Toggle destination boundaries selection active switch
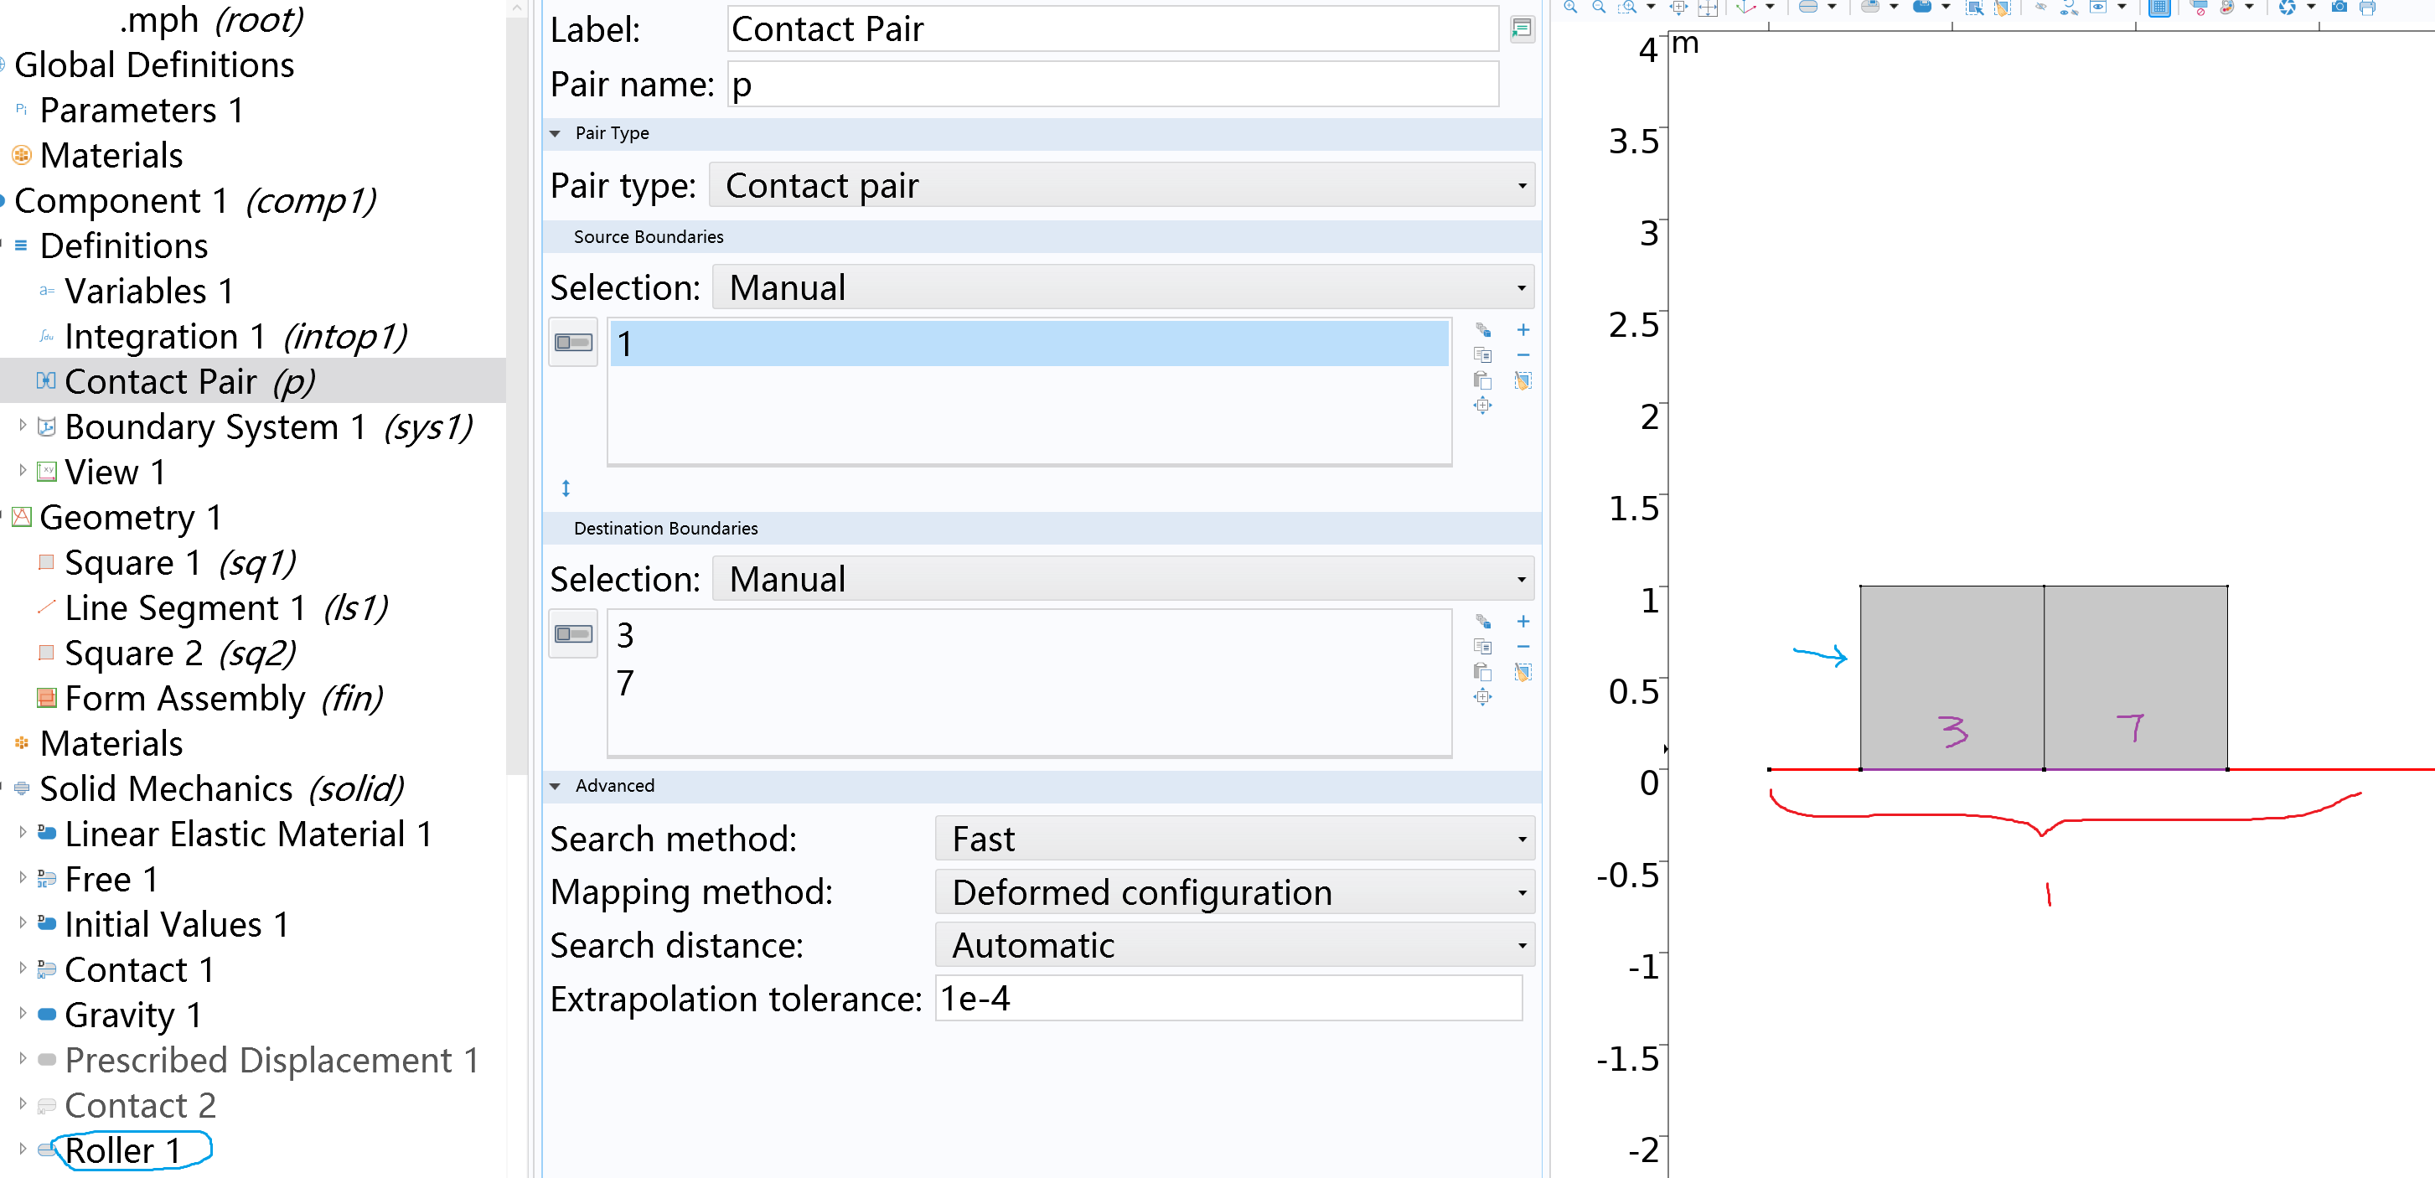2435x1178 pixels. point(573,633)
